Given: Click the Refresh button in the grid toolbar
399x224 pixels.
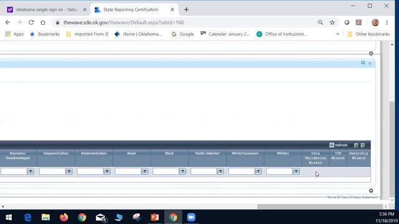Looking at the screenshot, I should 338,145.
